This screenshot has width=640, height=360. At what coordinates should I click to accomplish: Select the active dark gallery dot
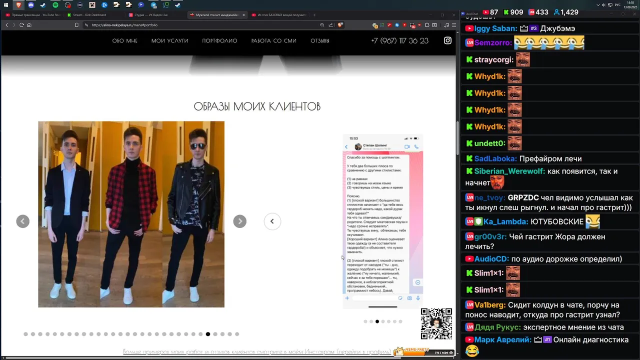pos(208,334)
